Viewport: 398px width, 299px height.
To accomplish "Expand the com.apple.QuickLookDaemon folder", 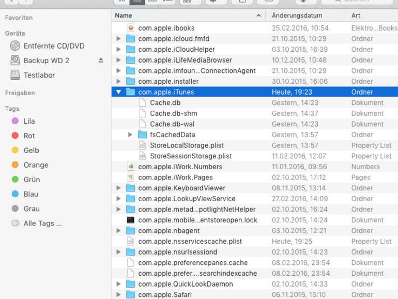I will [118, 284].
